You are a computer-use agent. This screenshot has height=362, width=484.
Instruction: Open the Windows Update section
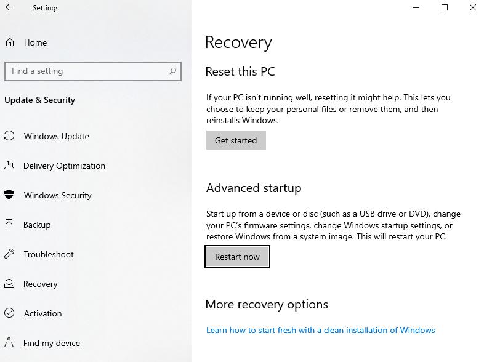pyautogui.click(x=57, y=136)
